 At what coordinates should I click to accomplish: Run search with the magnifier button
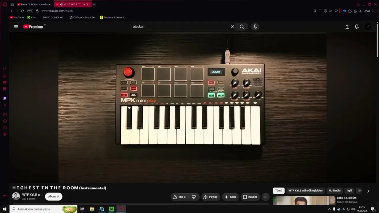(x=242, y=27)
